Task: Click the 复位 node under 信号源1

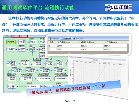Action: click(x=33, y=42)
